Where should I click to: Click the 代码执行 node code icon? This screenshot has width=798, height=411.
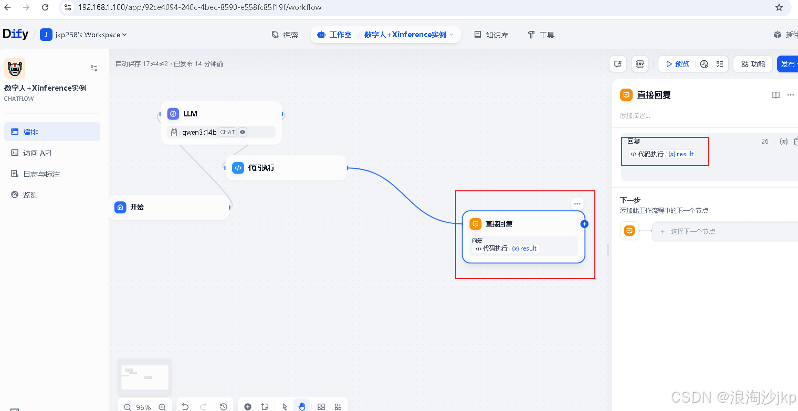tap(238, 168)
